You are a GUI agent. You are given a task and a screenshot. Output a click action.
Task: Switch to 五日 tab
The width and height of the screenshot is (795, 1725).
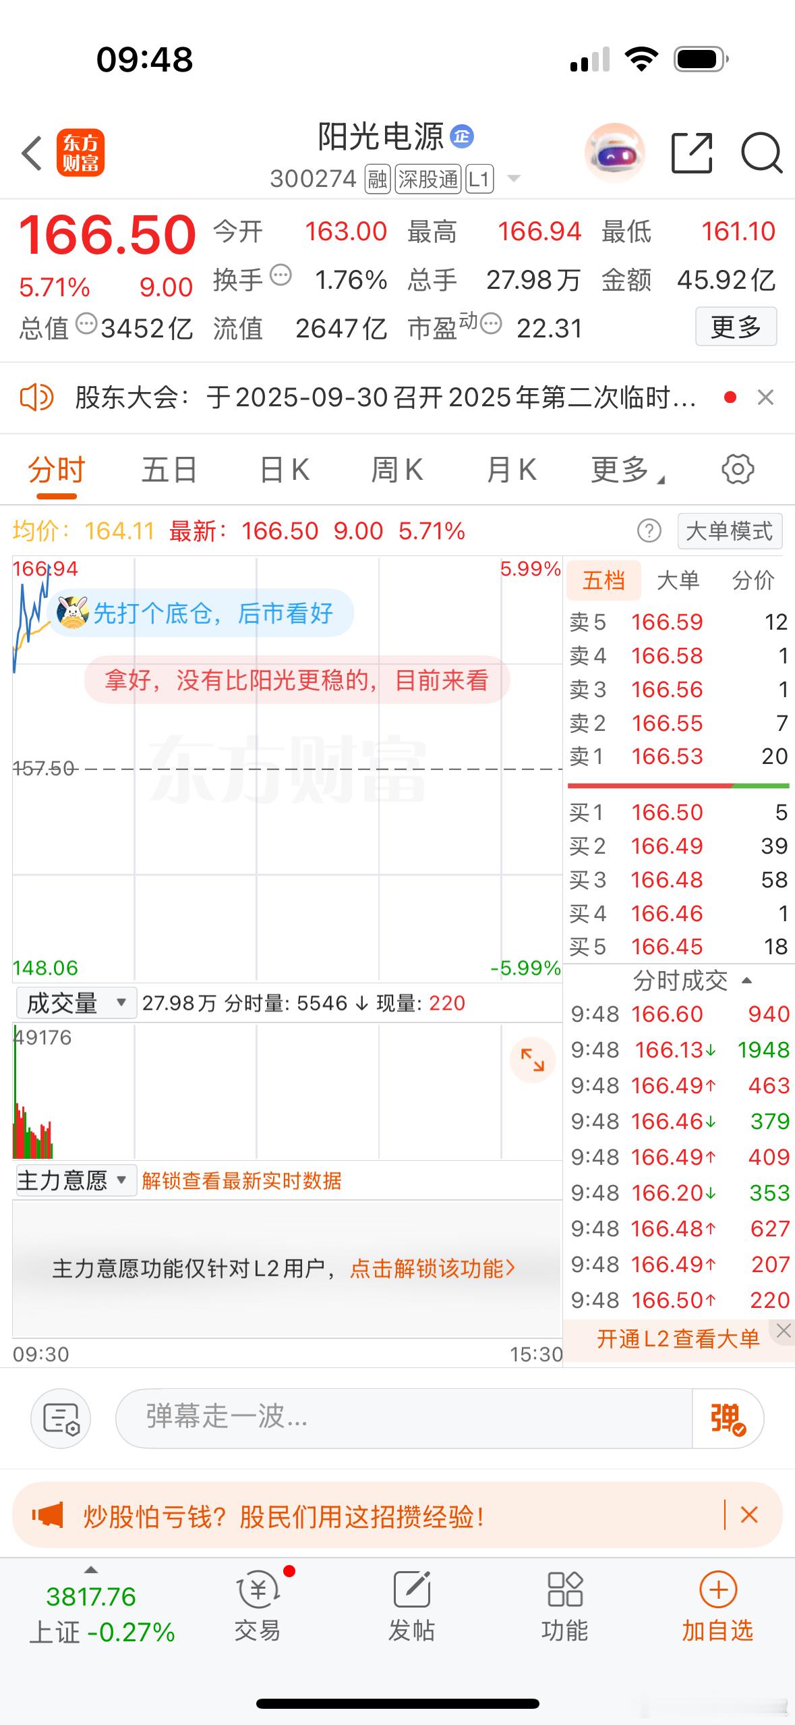[169, 470]
